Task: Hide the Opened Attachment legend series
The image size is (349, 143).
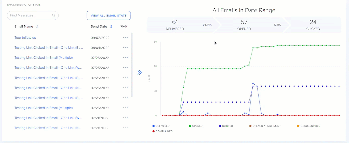Action: pos(265,126)
